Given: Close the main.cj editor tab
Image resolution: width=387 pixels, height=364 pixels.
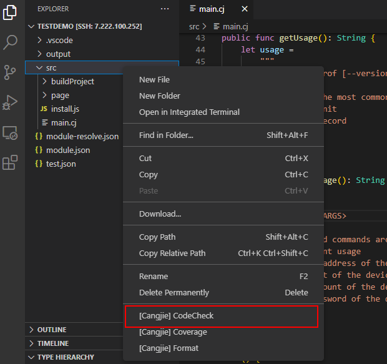Looking at the screenshot, I should [x=244, y=9].
